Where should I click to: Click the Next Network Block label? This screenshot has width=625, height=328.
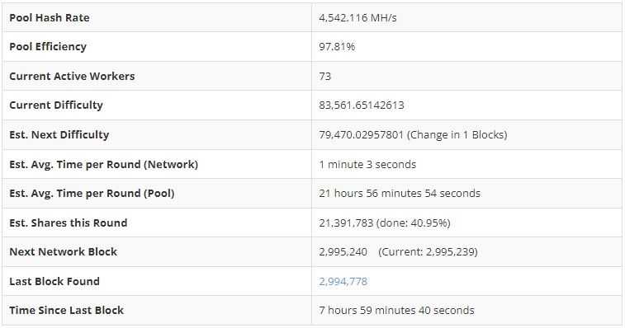click(64, 252)
